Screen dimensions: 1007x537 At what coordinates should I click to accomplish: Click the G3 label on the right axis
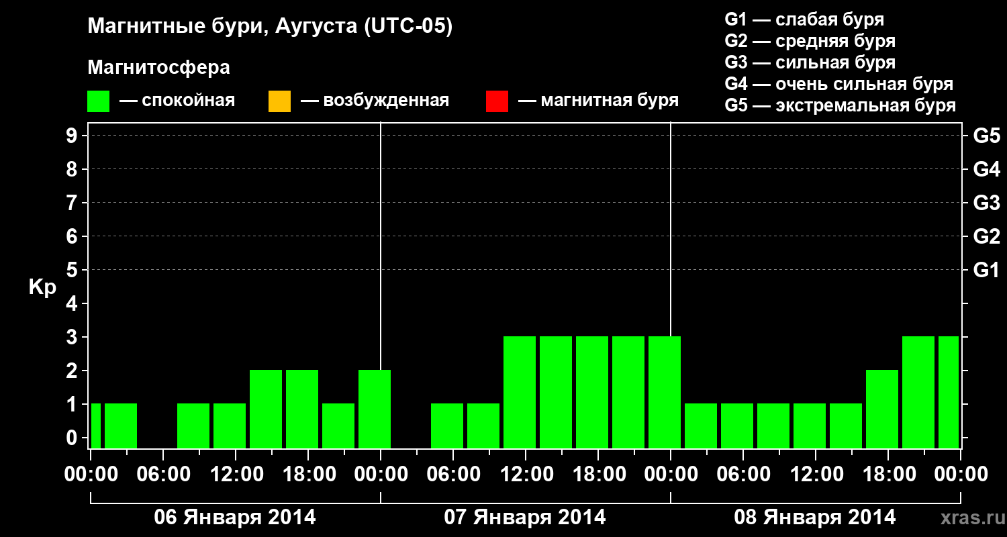pos(987,203)
